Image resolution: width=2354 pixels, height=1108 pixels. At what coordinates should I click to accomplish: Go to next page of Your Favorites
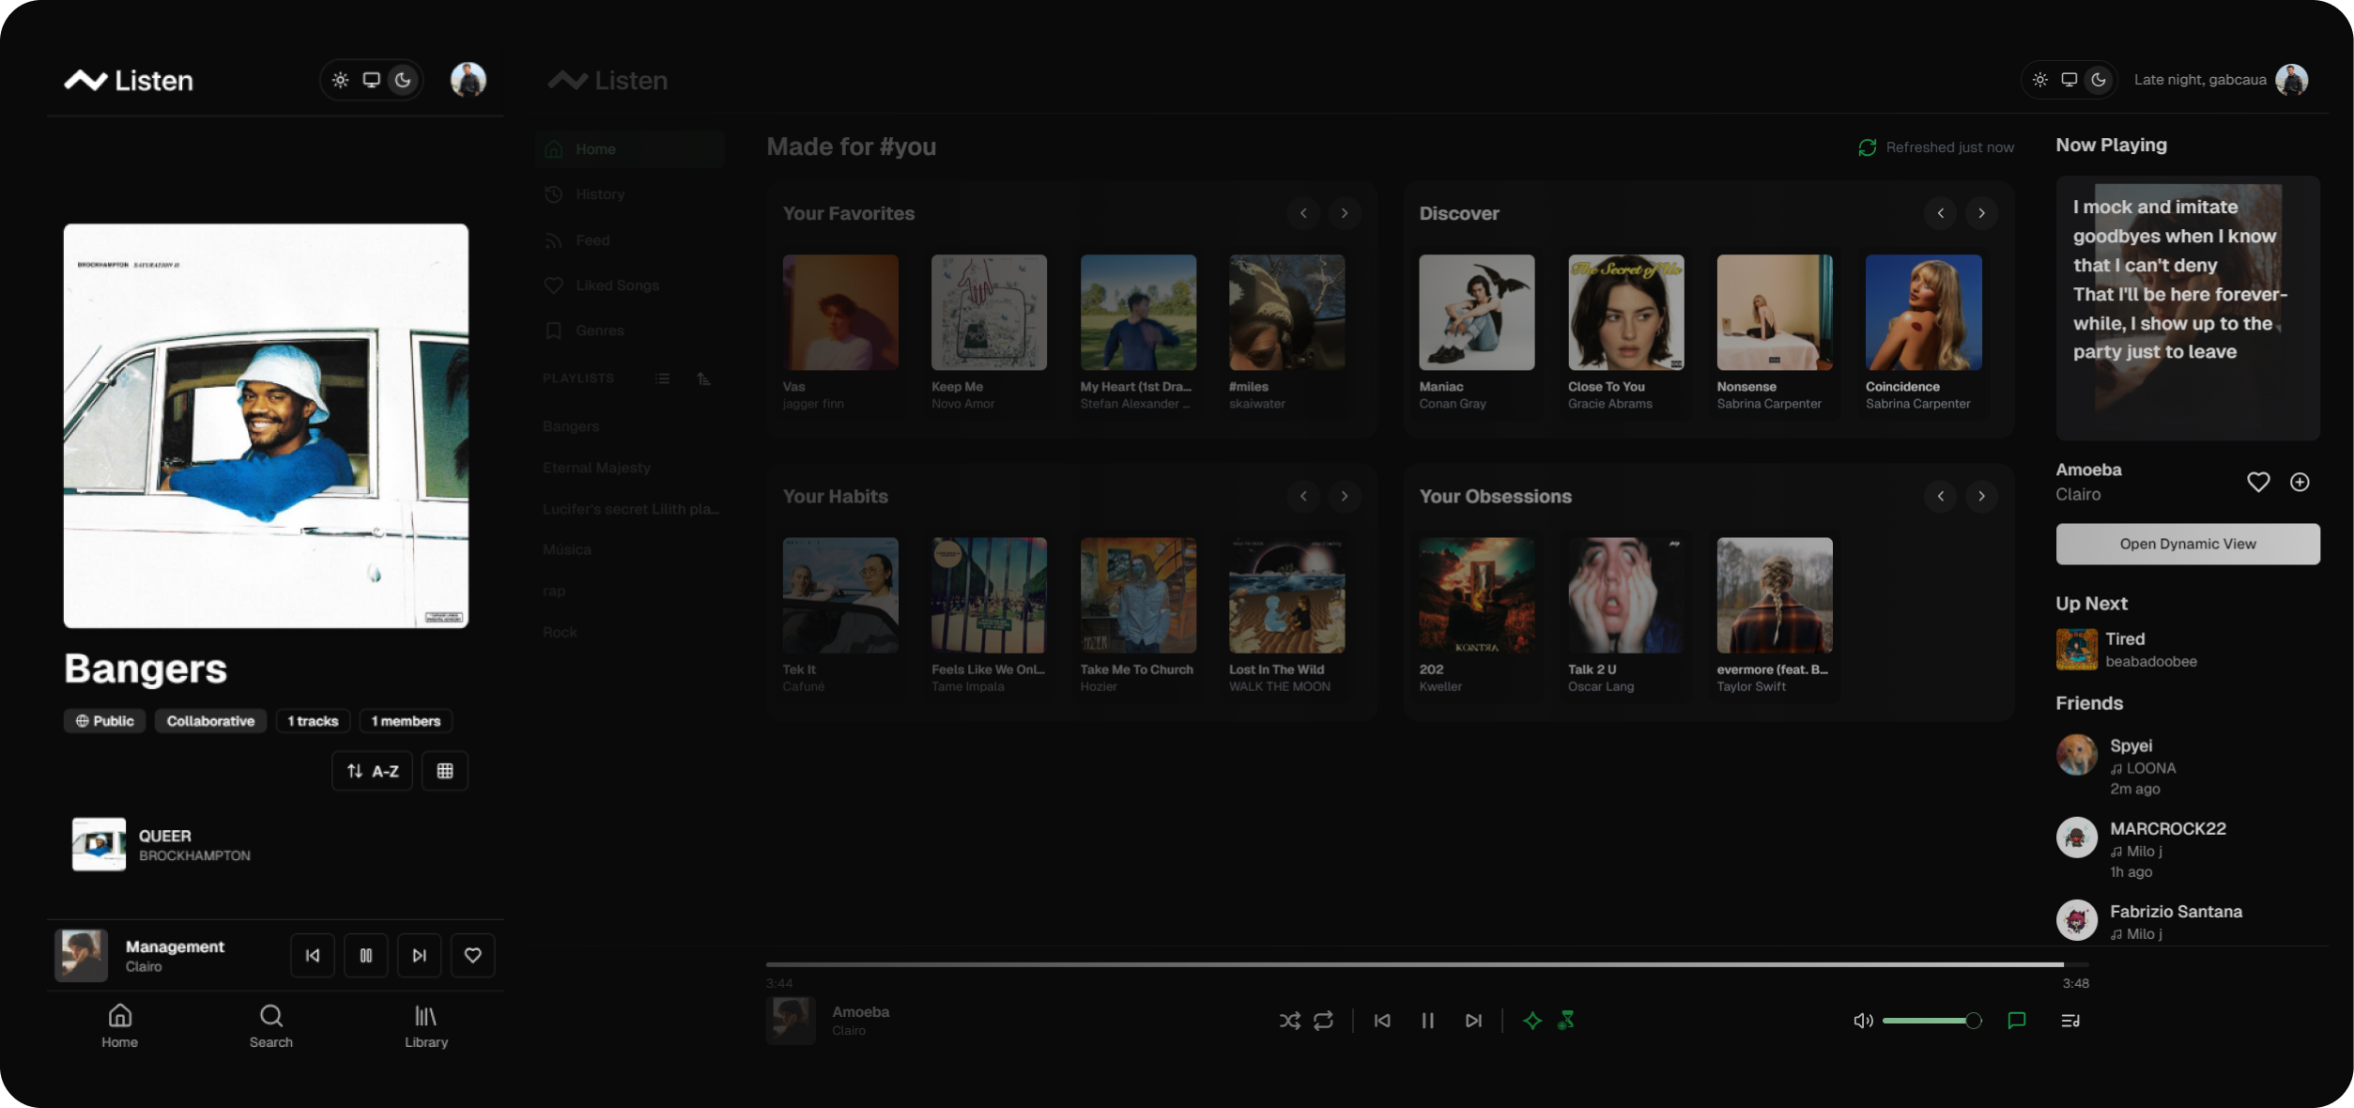pos(1344,213)
